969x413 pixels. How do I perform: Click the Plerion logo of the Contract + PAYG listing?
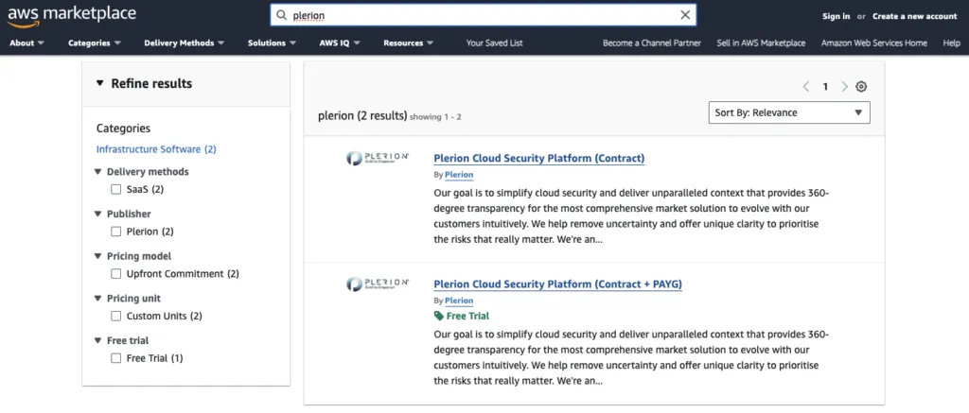(377, 284)
